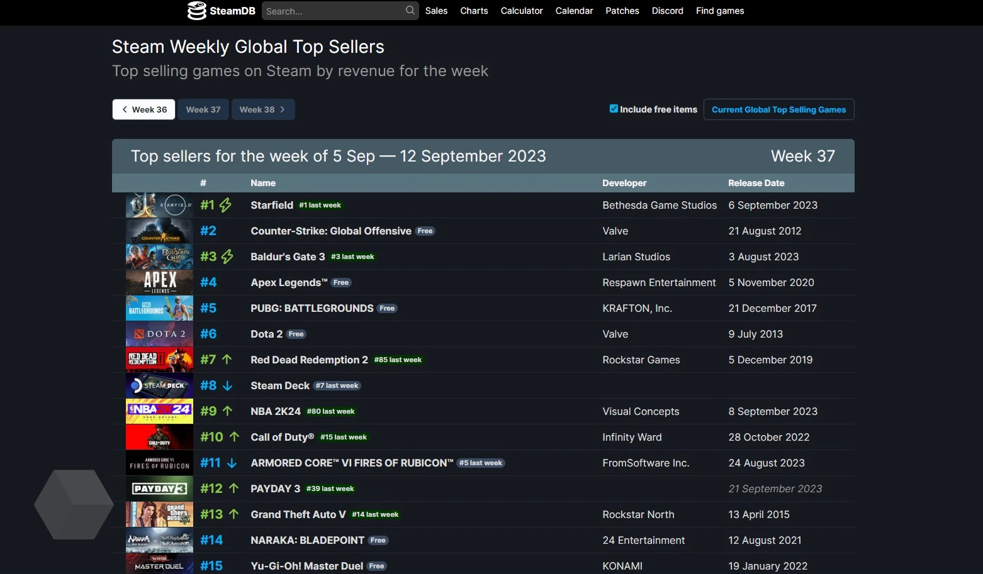Open the Grand Theft Auto V link
This screenshot has width=983, height=574.
pyautogui.click(x=298, y=514)
